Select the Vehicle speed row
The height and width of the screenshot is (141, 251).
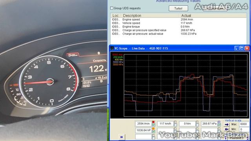click(x=178, y=23)
